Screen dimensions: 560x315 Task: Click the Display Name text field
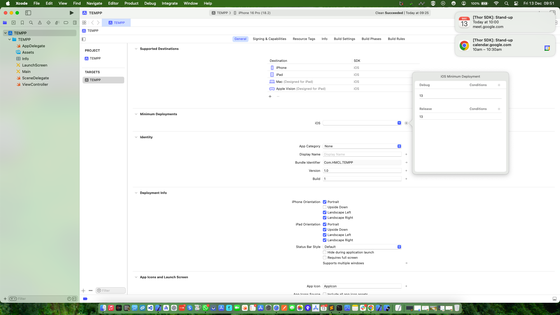tap(362, 154)
